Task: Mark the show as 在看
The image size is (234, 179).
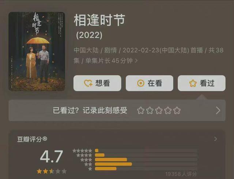Action: click(x=150, y=83)
